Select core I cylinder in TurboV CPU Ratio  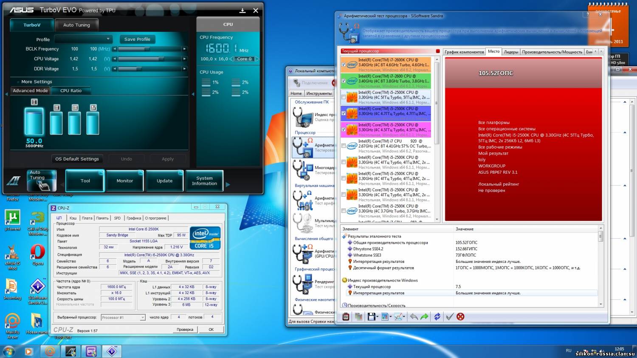tap(34, 122)
